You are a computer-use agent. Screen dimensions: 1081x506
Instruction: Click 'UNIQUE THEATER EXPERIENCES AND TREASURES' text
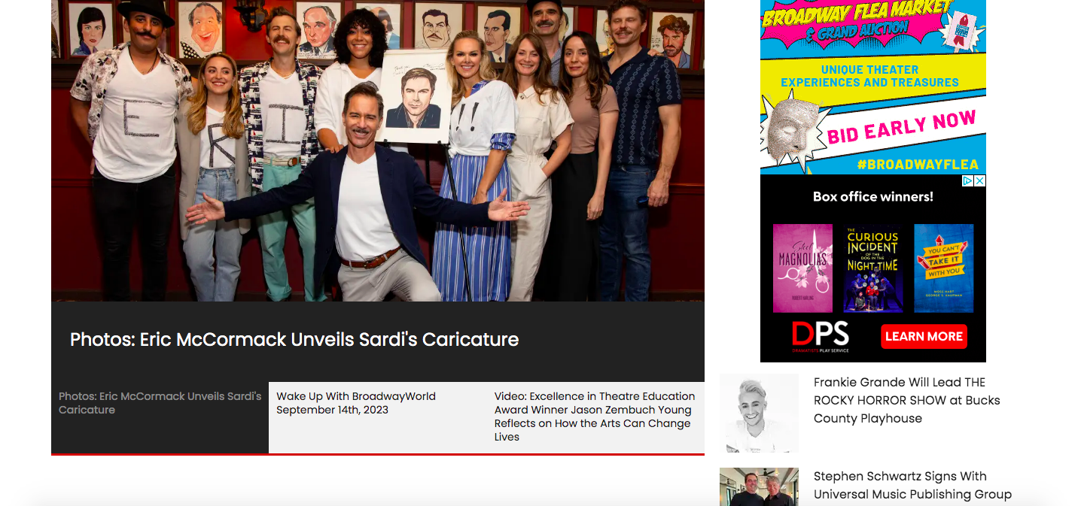(869, 76)
